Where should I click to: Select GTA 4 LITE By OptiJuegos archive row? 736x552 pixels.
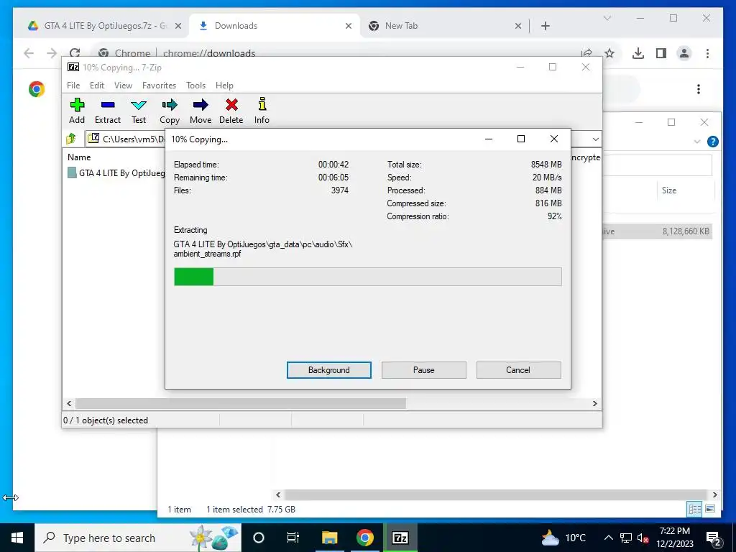(116, 173)
